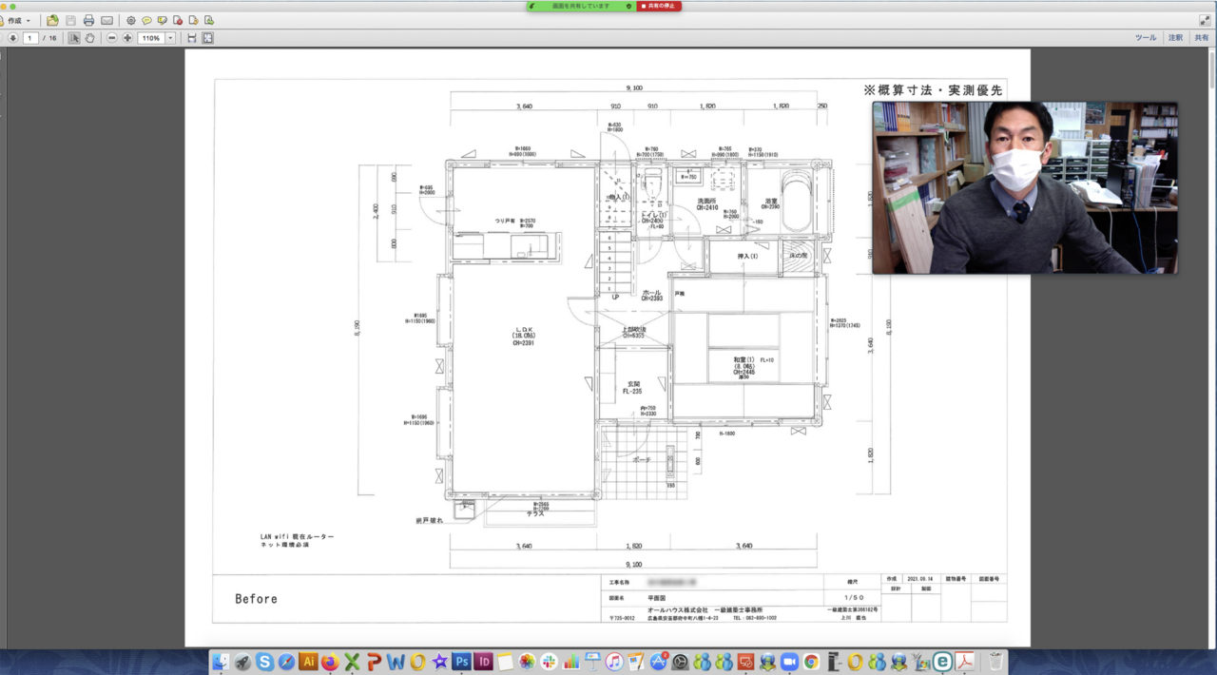Click the page number input field
1217x675 pixels.
point(31,38)
